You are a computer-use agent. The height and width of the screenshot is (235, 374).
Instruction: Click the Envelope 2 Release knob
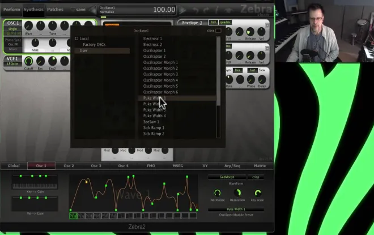[x=250, y=32]
